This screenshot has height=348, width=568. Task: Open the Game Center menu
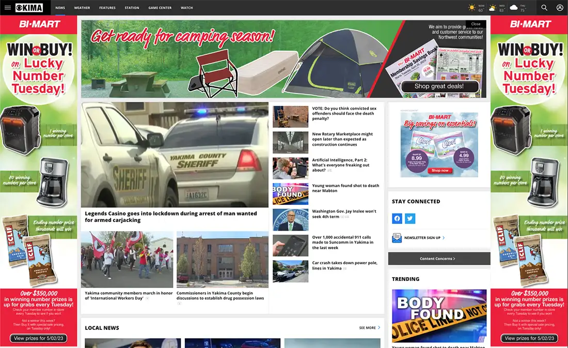[160, 8]
